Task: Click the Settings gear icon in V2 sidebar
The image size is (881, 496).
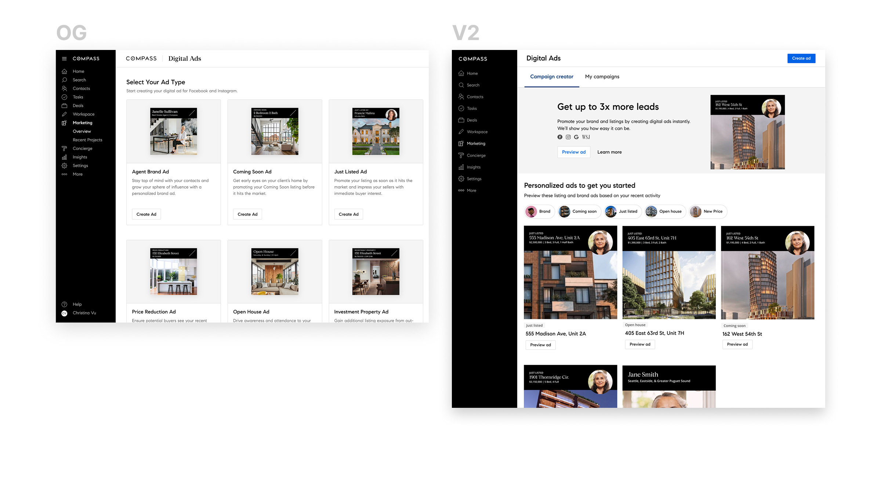Action: pos(461,179)
